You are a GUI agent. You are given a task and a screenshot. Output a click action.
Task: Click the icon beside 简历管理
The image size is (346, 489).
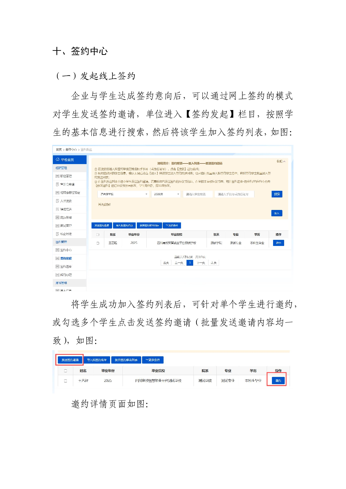(57, 217)
